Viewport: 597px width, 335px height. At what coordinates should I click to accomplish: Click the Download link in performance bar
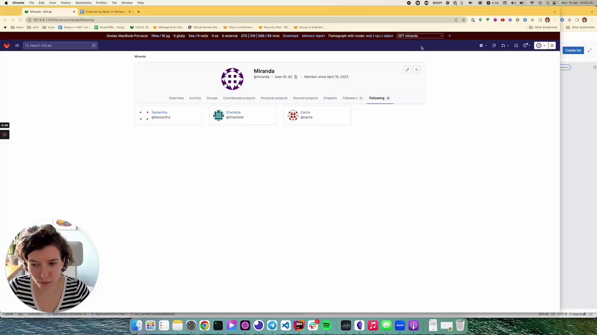pyautogui.click(x=291, y=36)
